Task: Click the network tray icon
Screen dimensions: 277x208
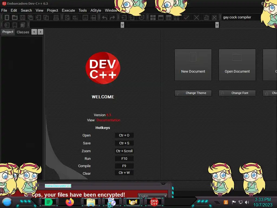Action: pyautogui.click(x=240, y=202)
